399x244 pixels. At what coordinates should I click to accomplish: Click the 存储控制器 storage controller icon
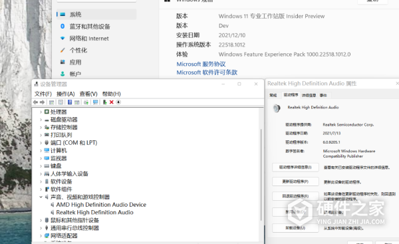[x=47, y=127]
